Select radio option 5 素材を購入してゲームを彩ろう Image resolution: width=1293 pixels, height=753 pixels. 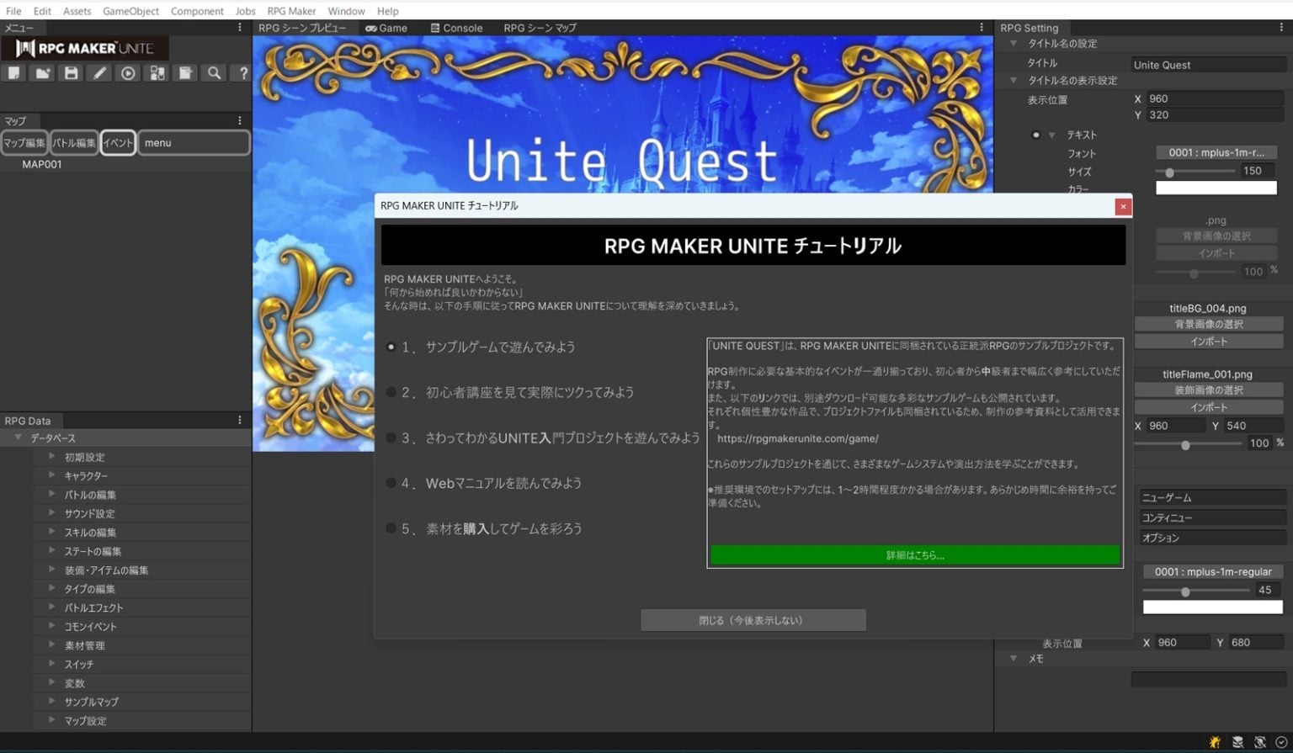391,528
